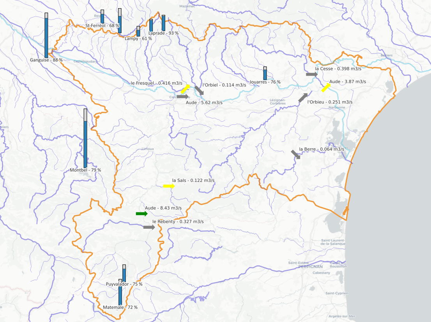Select the Laprade reservoir level bar

click(x=164, y=23)
